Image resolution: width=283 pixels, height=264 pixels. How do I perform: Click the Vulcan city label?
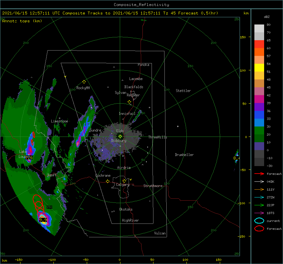coord(160,233)
